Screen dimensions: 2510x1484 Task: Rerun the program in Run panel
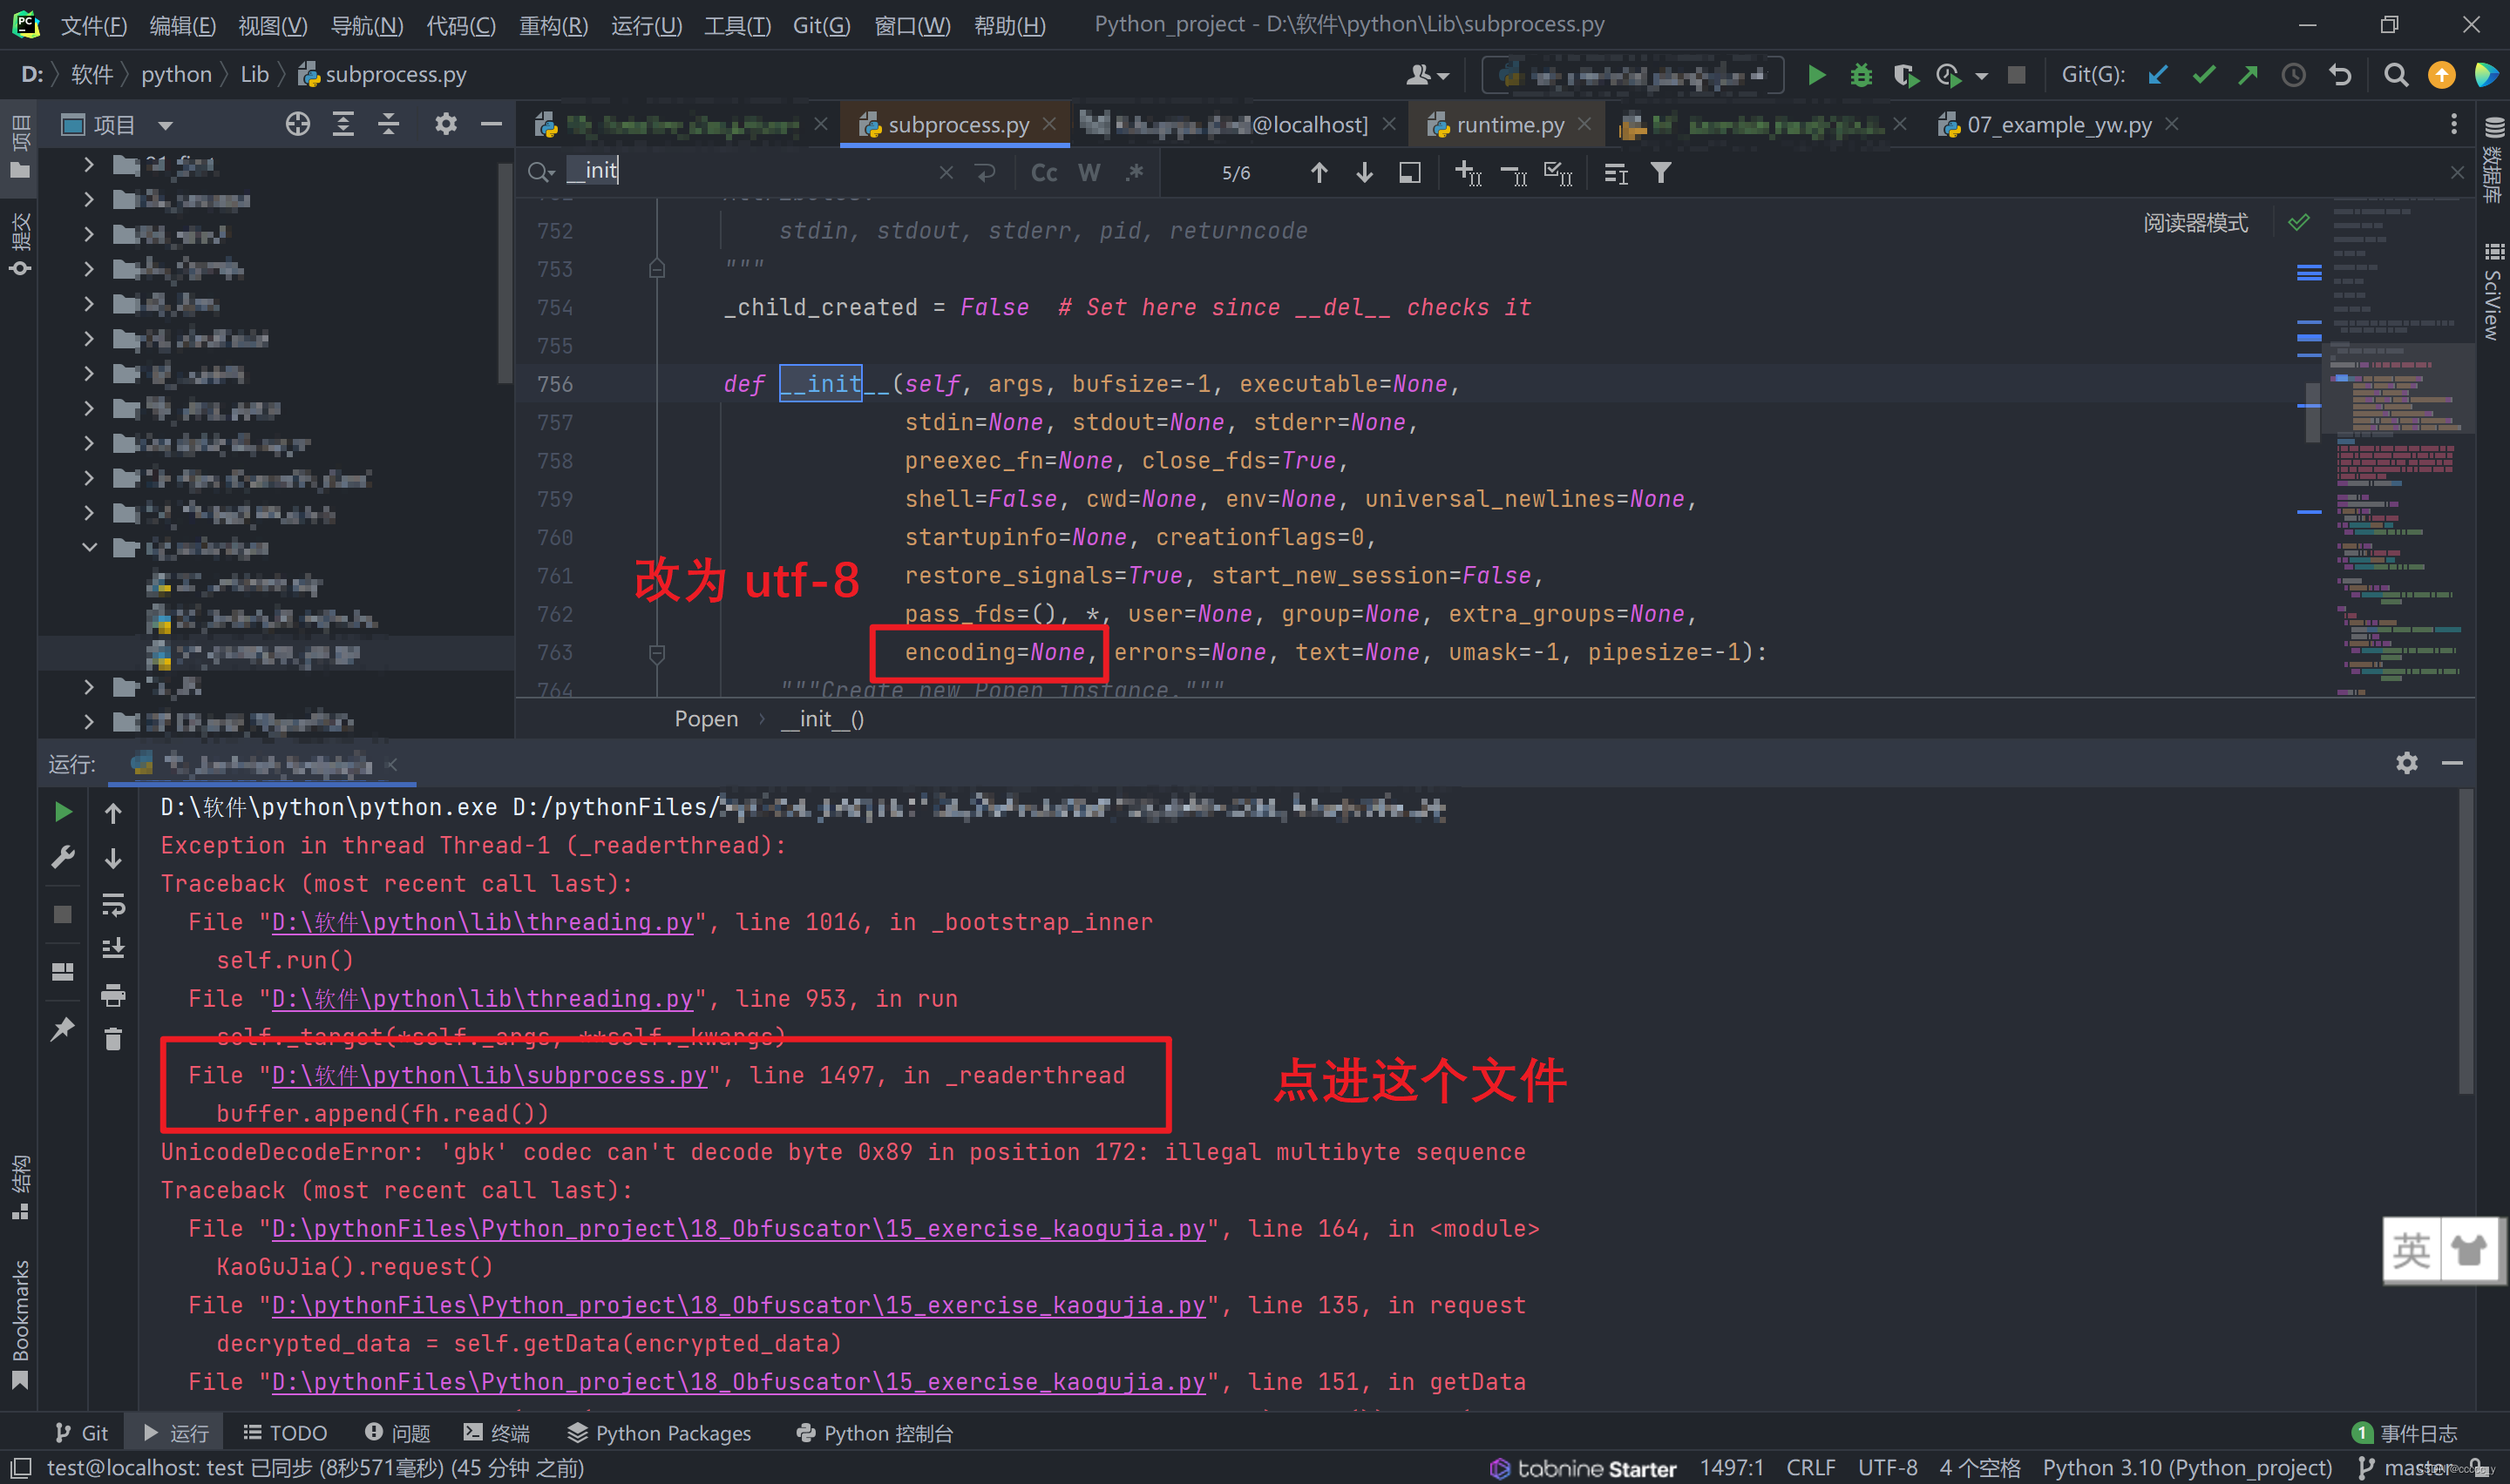click(62, 812)
